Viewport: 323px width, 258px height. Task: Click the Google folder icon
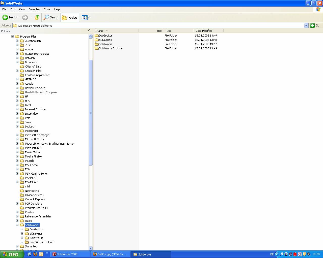pyautogui.click(x=22, y=84)
